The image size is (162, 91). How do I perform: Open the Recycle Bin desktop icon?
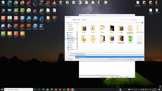(3, 3)
